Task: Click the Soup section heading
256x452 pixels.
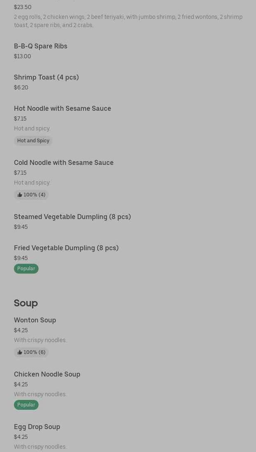Action: tap(26, 303)
